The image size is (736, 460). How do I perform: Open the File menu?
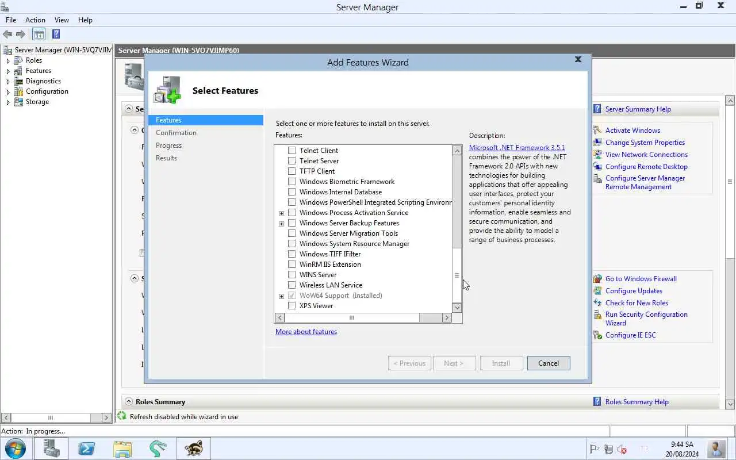[11, 20]
